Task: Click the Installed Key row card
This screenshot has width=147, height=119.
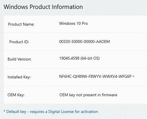Action: [75, 77]
